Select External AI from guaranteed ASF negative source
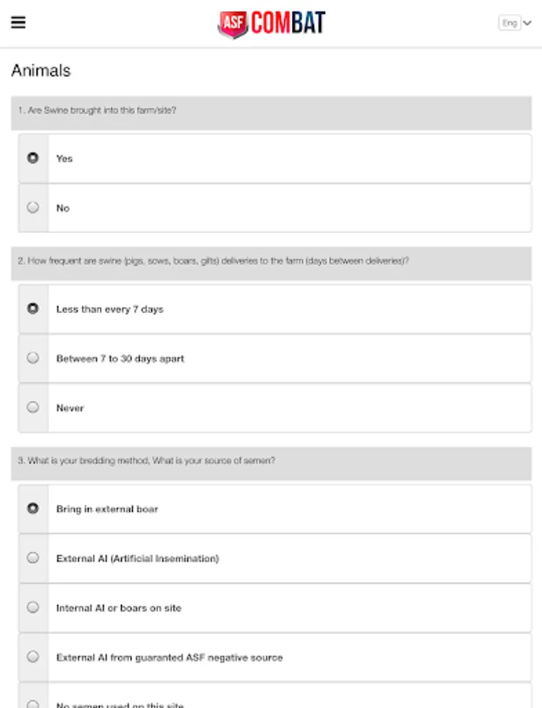The width and height of the screenshot is (542, 708). pos(33,657)
